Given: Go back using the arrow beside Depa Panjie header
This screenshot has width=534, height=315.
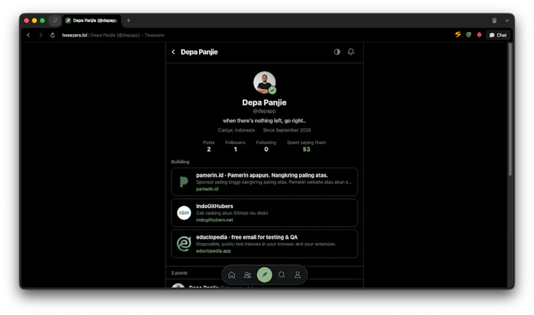Looking at the screenshot, I should point(174,52).
